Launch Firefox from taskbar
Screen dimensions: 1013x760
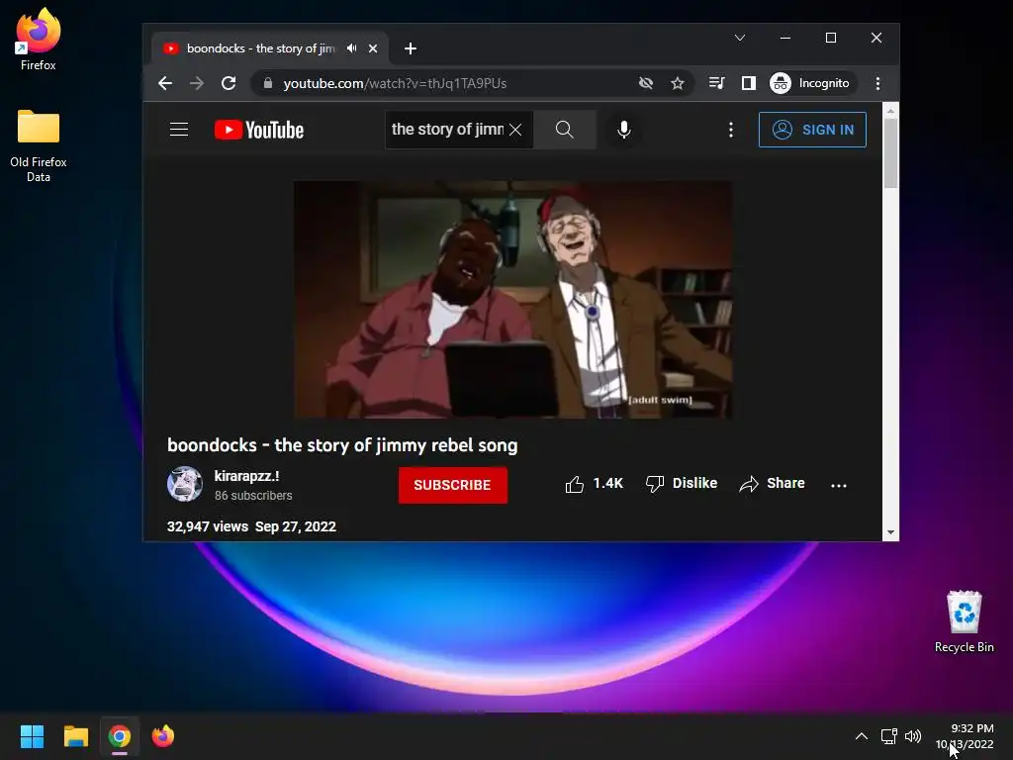(163, 736)
